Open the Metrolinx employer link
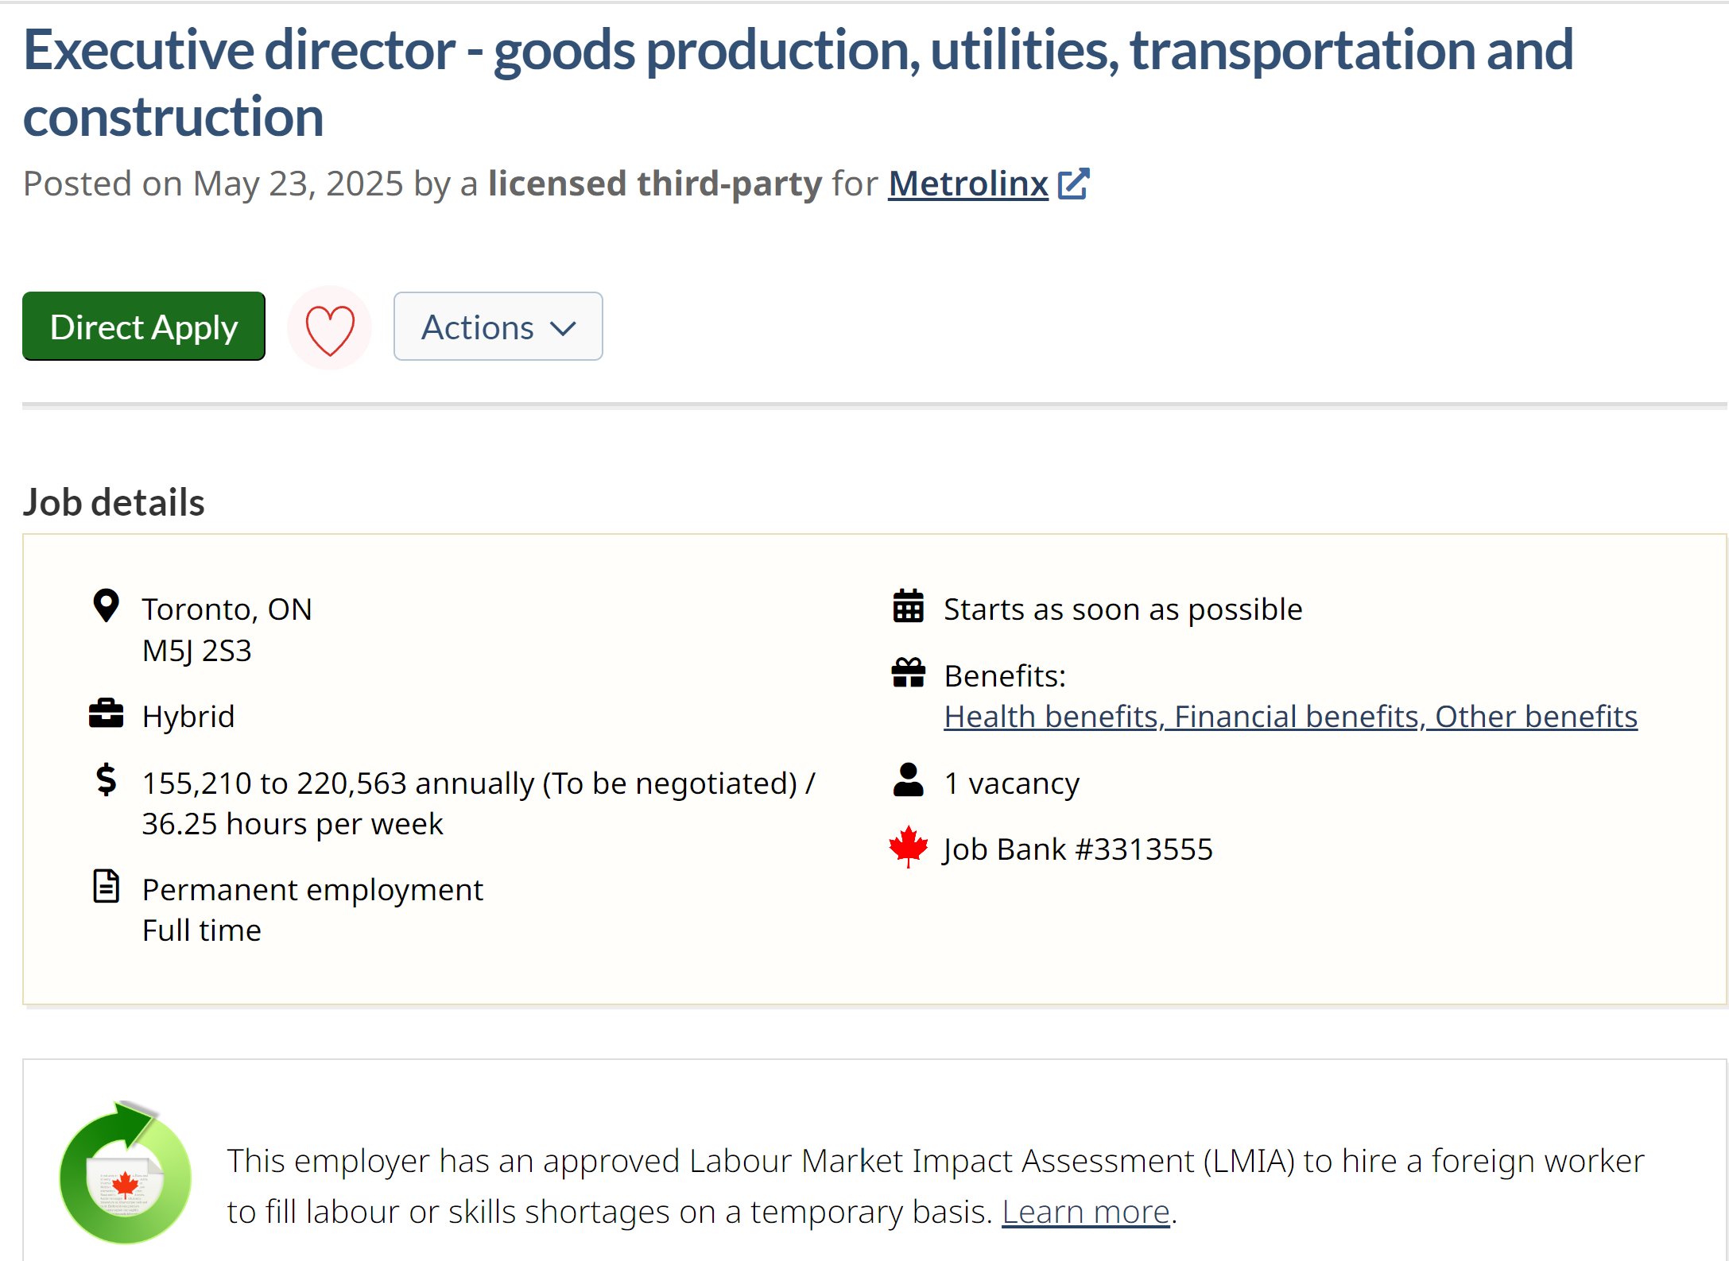The image size is (1729, 1261). 967,184
